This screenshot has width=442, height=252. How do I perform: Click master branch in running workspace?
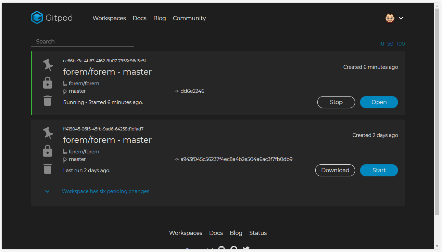[77, 91]
